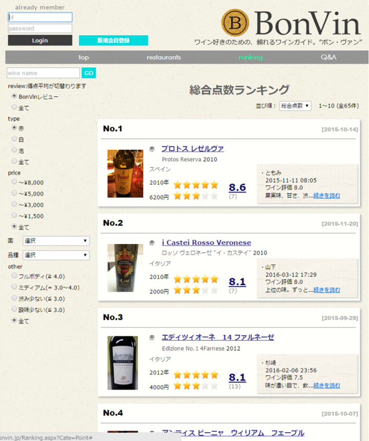
Task: Go to the restaurants nav tab
Action: click(164, 57)
